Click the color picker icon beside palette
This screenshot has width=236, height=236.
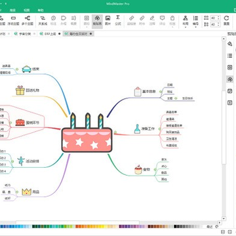coord(217,227)
